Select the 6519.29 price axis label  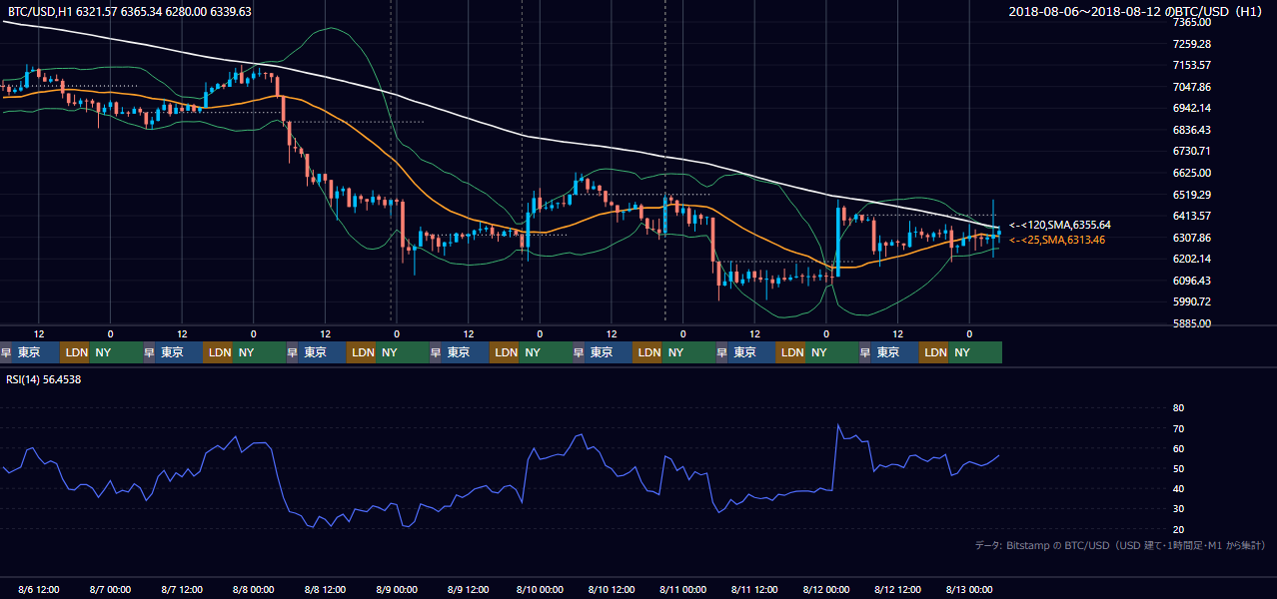(1191, 195)
